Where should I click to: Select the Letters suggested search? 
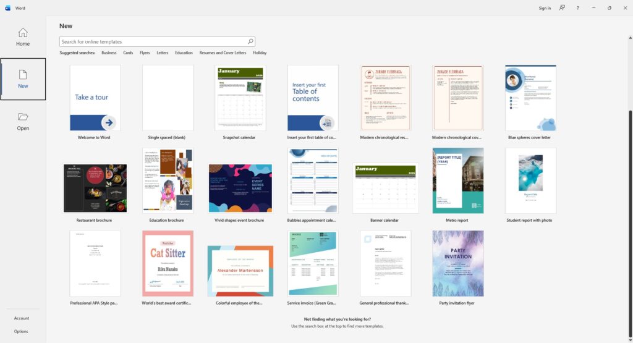[x=163, y=53]
